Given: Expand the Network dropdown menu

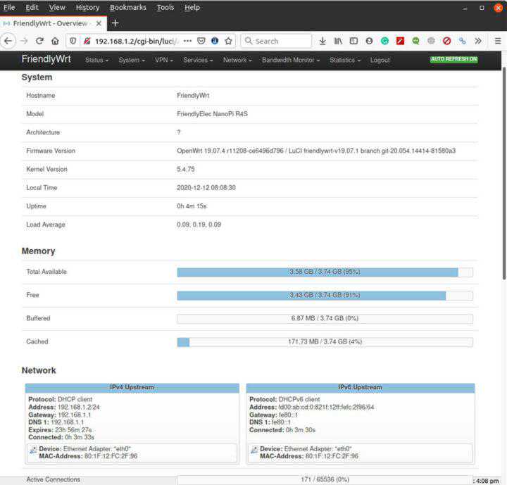Looking at the screenshot, I should pos(237,61).
